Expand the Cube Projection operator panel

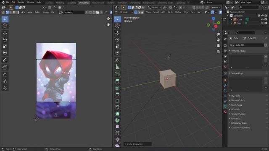tap(137, 144)
